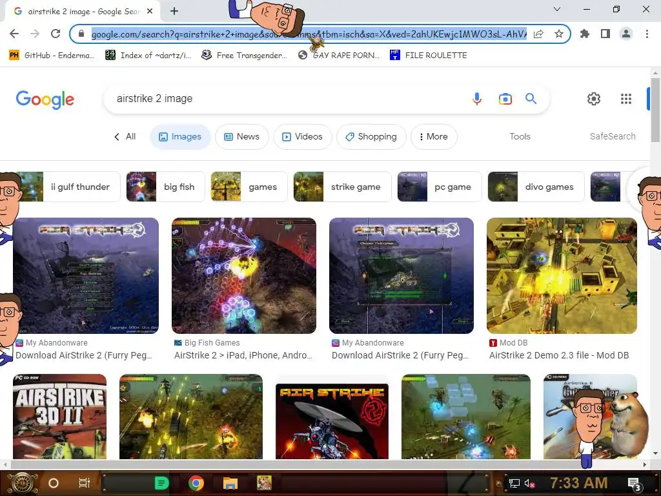Expand the More search options
Image resolution: width=661 pixels, height=496 pixels.
[434, 137]
